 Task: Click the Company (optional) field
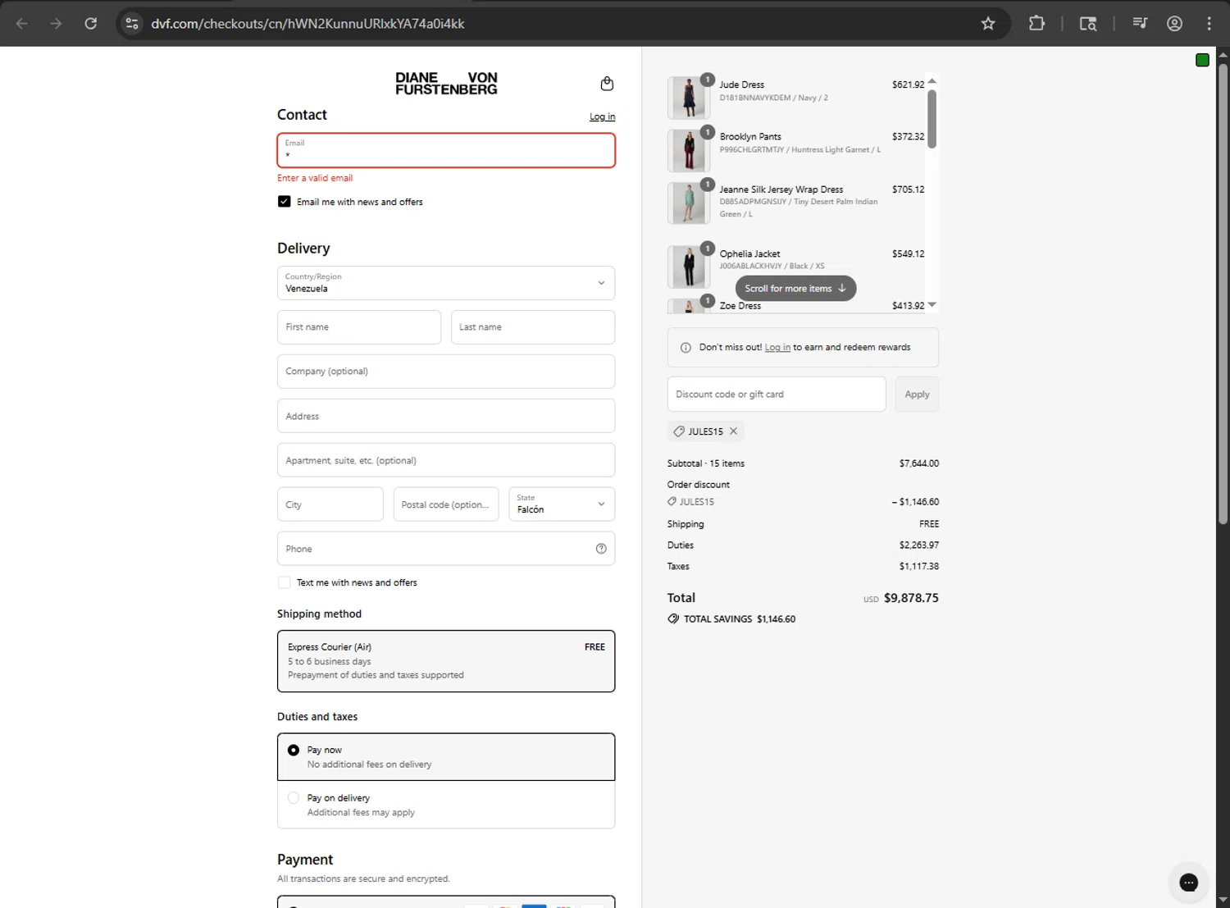click(446, 372)
